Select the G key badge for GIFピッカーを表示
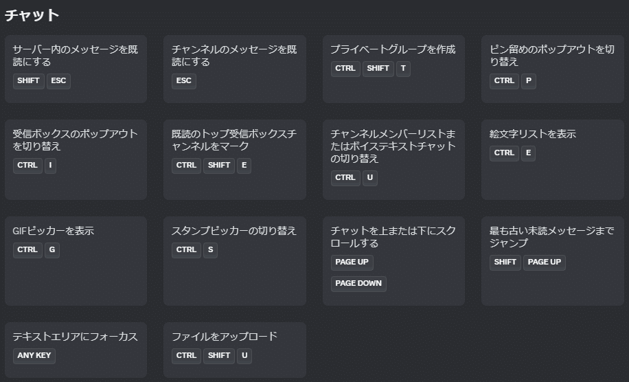This screenshot has height=382, width=629. click(52, 250)
